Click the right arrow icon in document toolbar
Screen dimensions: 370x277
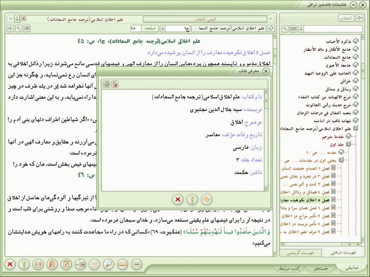(x=10, y=29)
